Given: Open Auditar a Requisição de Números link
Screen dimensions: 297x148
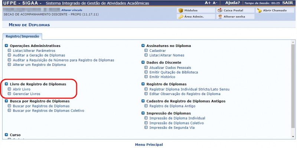Looking at the screenshot, I should (x=63, y=60).
